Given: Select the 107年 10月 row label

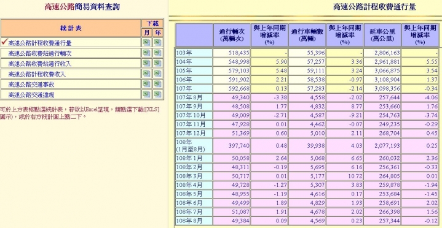Looking at the screenshot, I should pyautogui.click(x=194, y=116).
